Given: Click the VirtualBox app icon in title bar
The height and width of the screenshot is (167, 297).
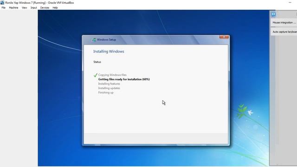Looking at the screenshot, I should click(x=2, y=3).
